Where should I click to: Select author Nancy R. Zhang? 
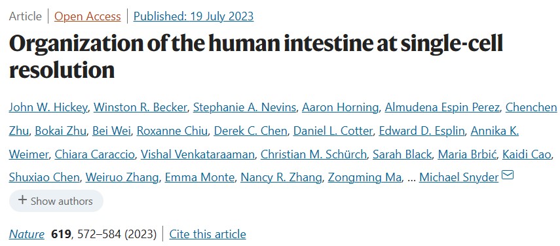[x=281, y=177]
